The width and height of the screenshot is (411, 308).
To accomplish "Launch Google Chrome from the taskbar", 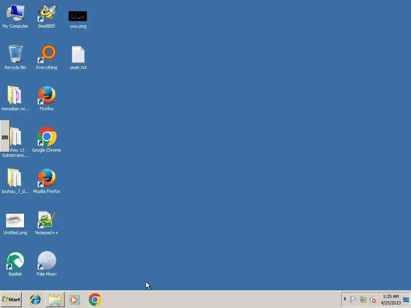I will click(95, 300).
